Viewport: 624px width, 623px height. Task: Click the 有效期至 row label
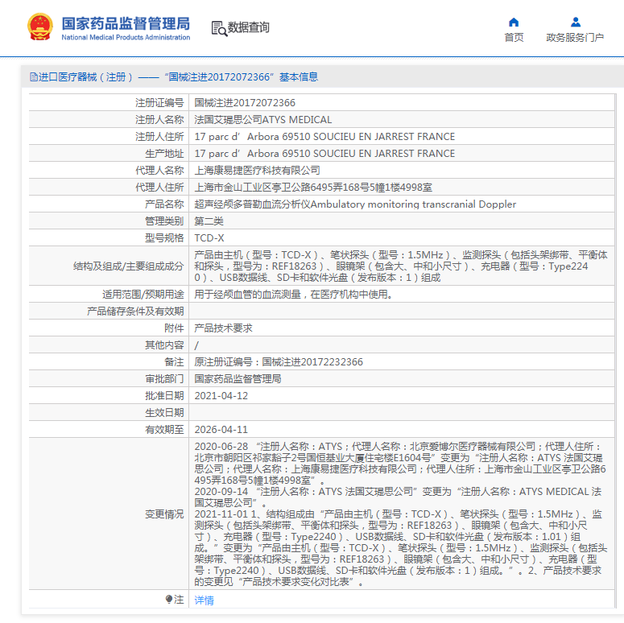pyautogui.click(x=164, y=430)
